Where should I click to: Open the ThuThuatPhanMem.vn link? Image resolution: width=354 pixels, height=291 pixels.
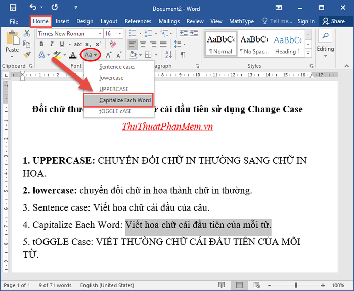pyautogui.click(x=167, y=127)
